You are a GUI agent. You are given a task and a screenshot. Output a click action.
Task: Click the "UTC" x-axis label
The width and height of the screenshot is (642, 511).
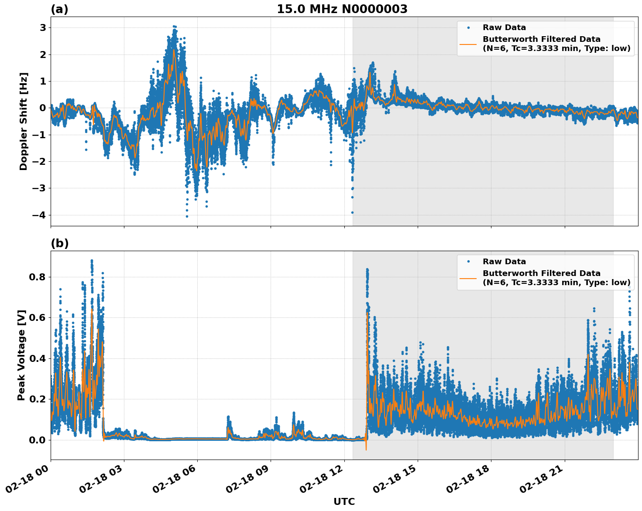pyautogui.click(x=344, y=501)
